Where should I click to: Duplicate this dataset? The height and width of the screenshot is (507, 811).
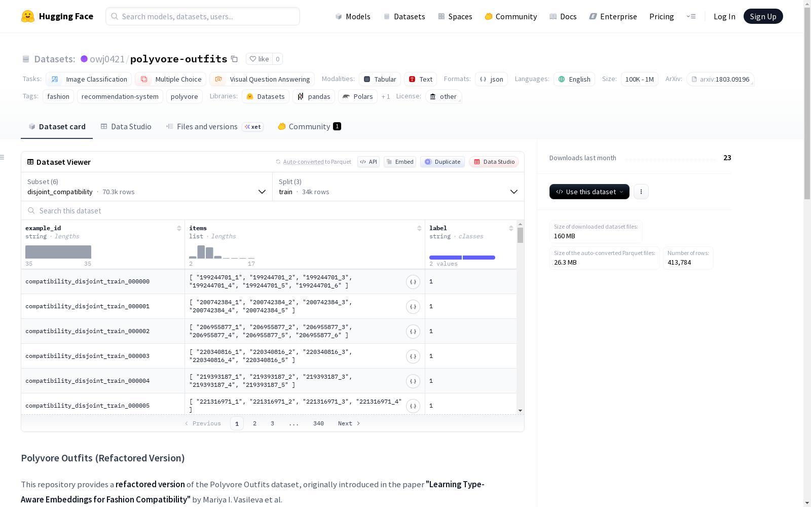tap(443, 162)
